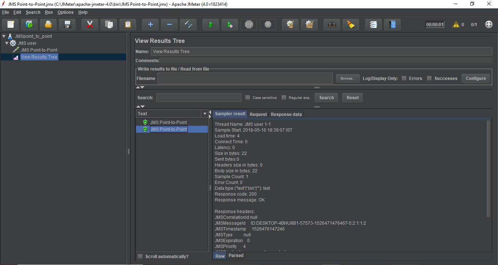The width and height of the screenshot is (498, 265).
Task: Click the Configure button
Action: click(x=476, y=78)
